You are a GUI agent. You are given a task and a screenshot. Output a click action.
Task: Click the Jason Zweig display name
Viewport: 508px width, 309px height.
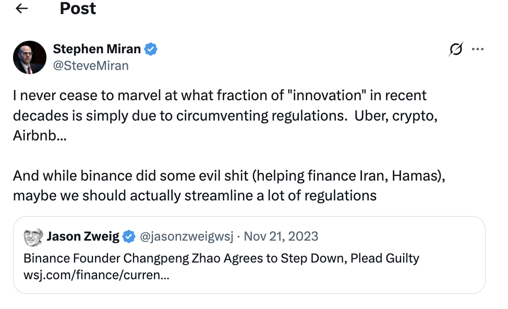[x=83, y=236]
